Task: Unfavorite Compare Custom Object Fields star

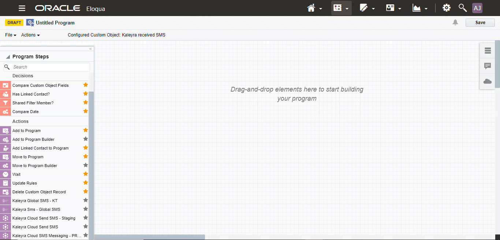Action: pyautogui.click(x=86, y=85)
